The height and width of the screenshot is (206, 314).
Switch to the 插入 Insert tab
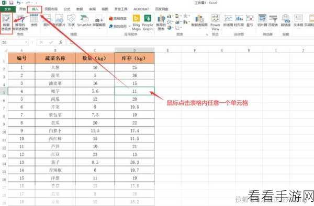point(35,9)
